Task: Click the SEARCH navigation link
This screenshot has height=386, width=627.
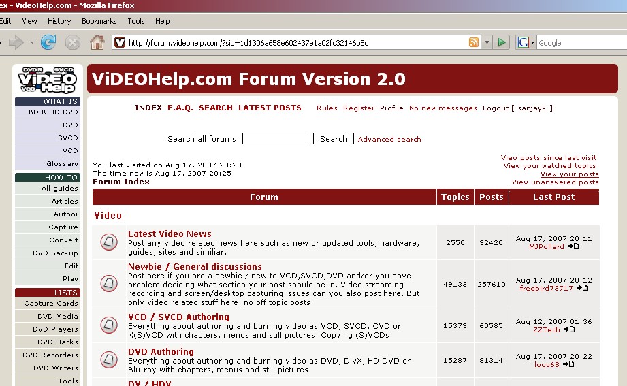Action: pos(216,108)
